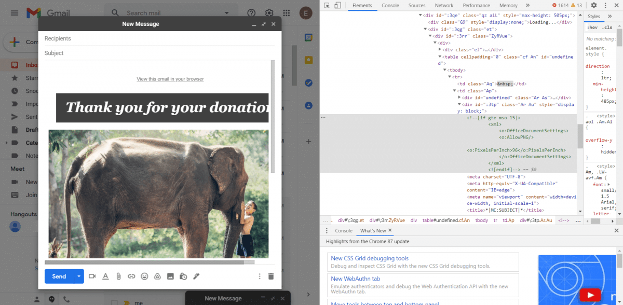
Task: Attach a file using the paperclip icon
Action: [x=118, y=276]
